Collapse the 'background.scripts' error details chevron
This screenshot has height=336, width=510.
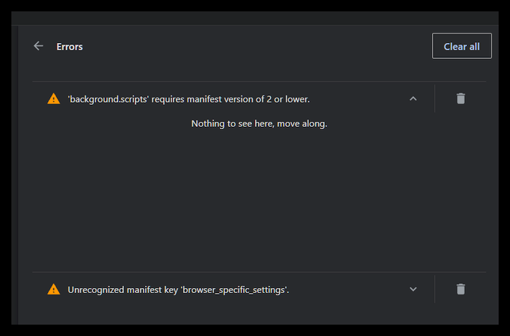click(413, 98)
